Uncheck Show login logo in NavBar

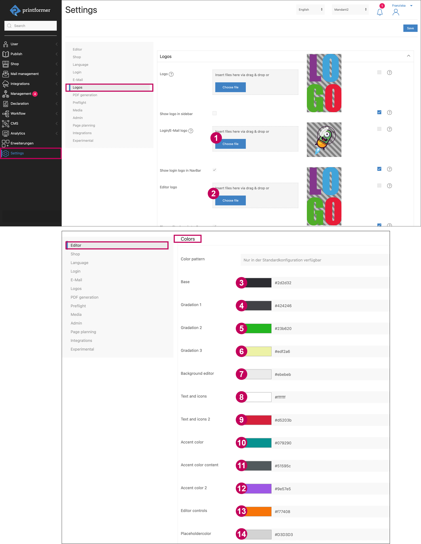pyautogui.click(x=214, y=170)
